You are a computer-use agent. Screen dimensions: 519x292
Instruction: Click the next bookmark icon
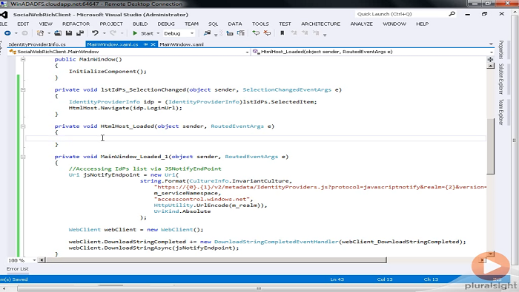click(305, 33)
